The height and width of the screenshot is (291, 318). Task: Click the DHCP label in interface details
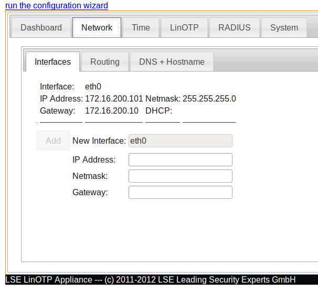[158, 111]
